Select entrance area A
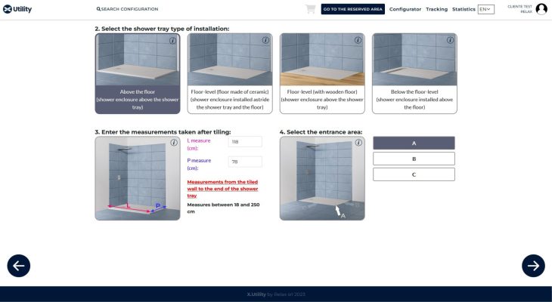This screenshot has width=552, height=302. (414, 143)
